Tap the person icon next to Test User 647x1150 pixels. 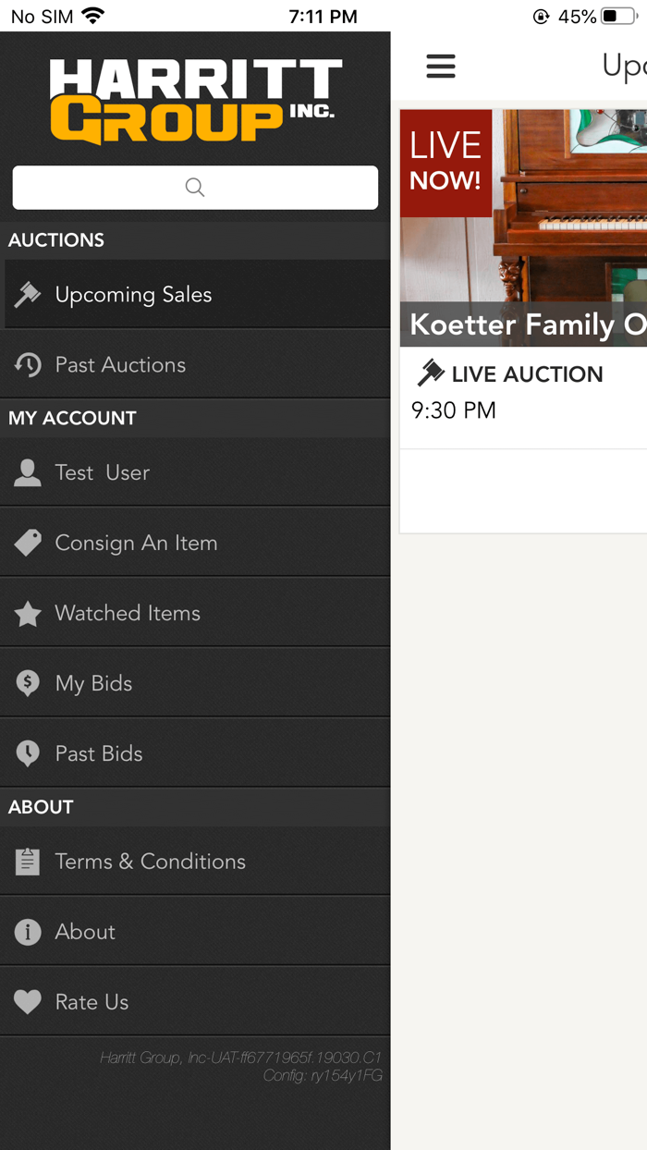(28, 472)
